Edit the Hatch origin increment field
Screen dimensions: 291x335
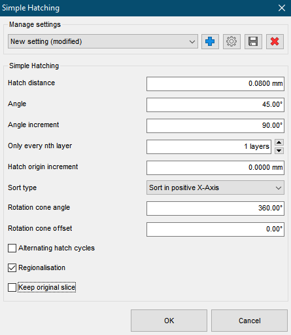click(215, 168)
